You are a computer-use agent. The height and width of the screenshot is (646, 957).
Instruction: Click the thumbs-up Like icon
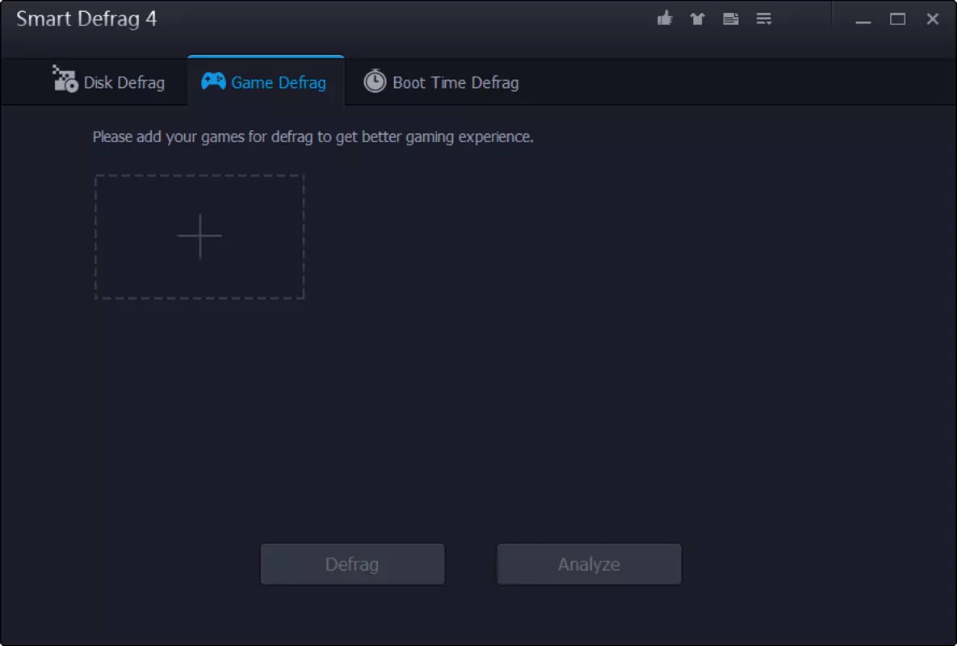665,19
